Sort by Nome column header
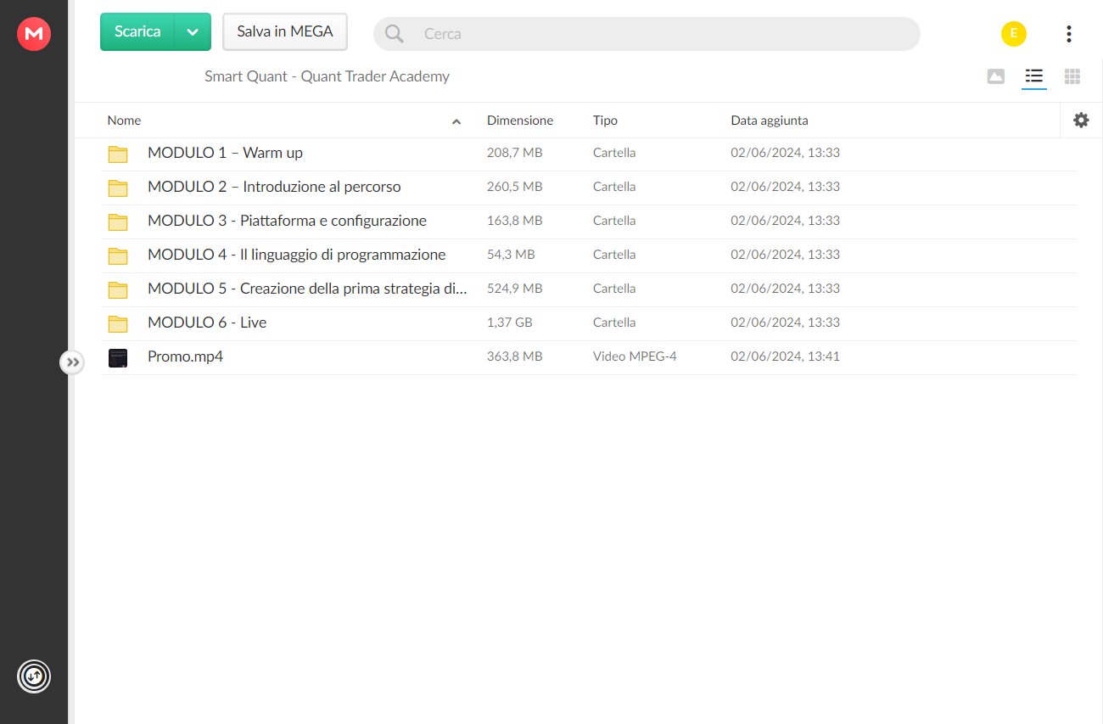 (124, 121)
